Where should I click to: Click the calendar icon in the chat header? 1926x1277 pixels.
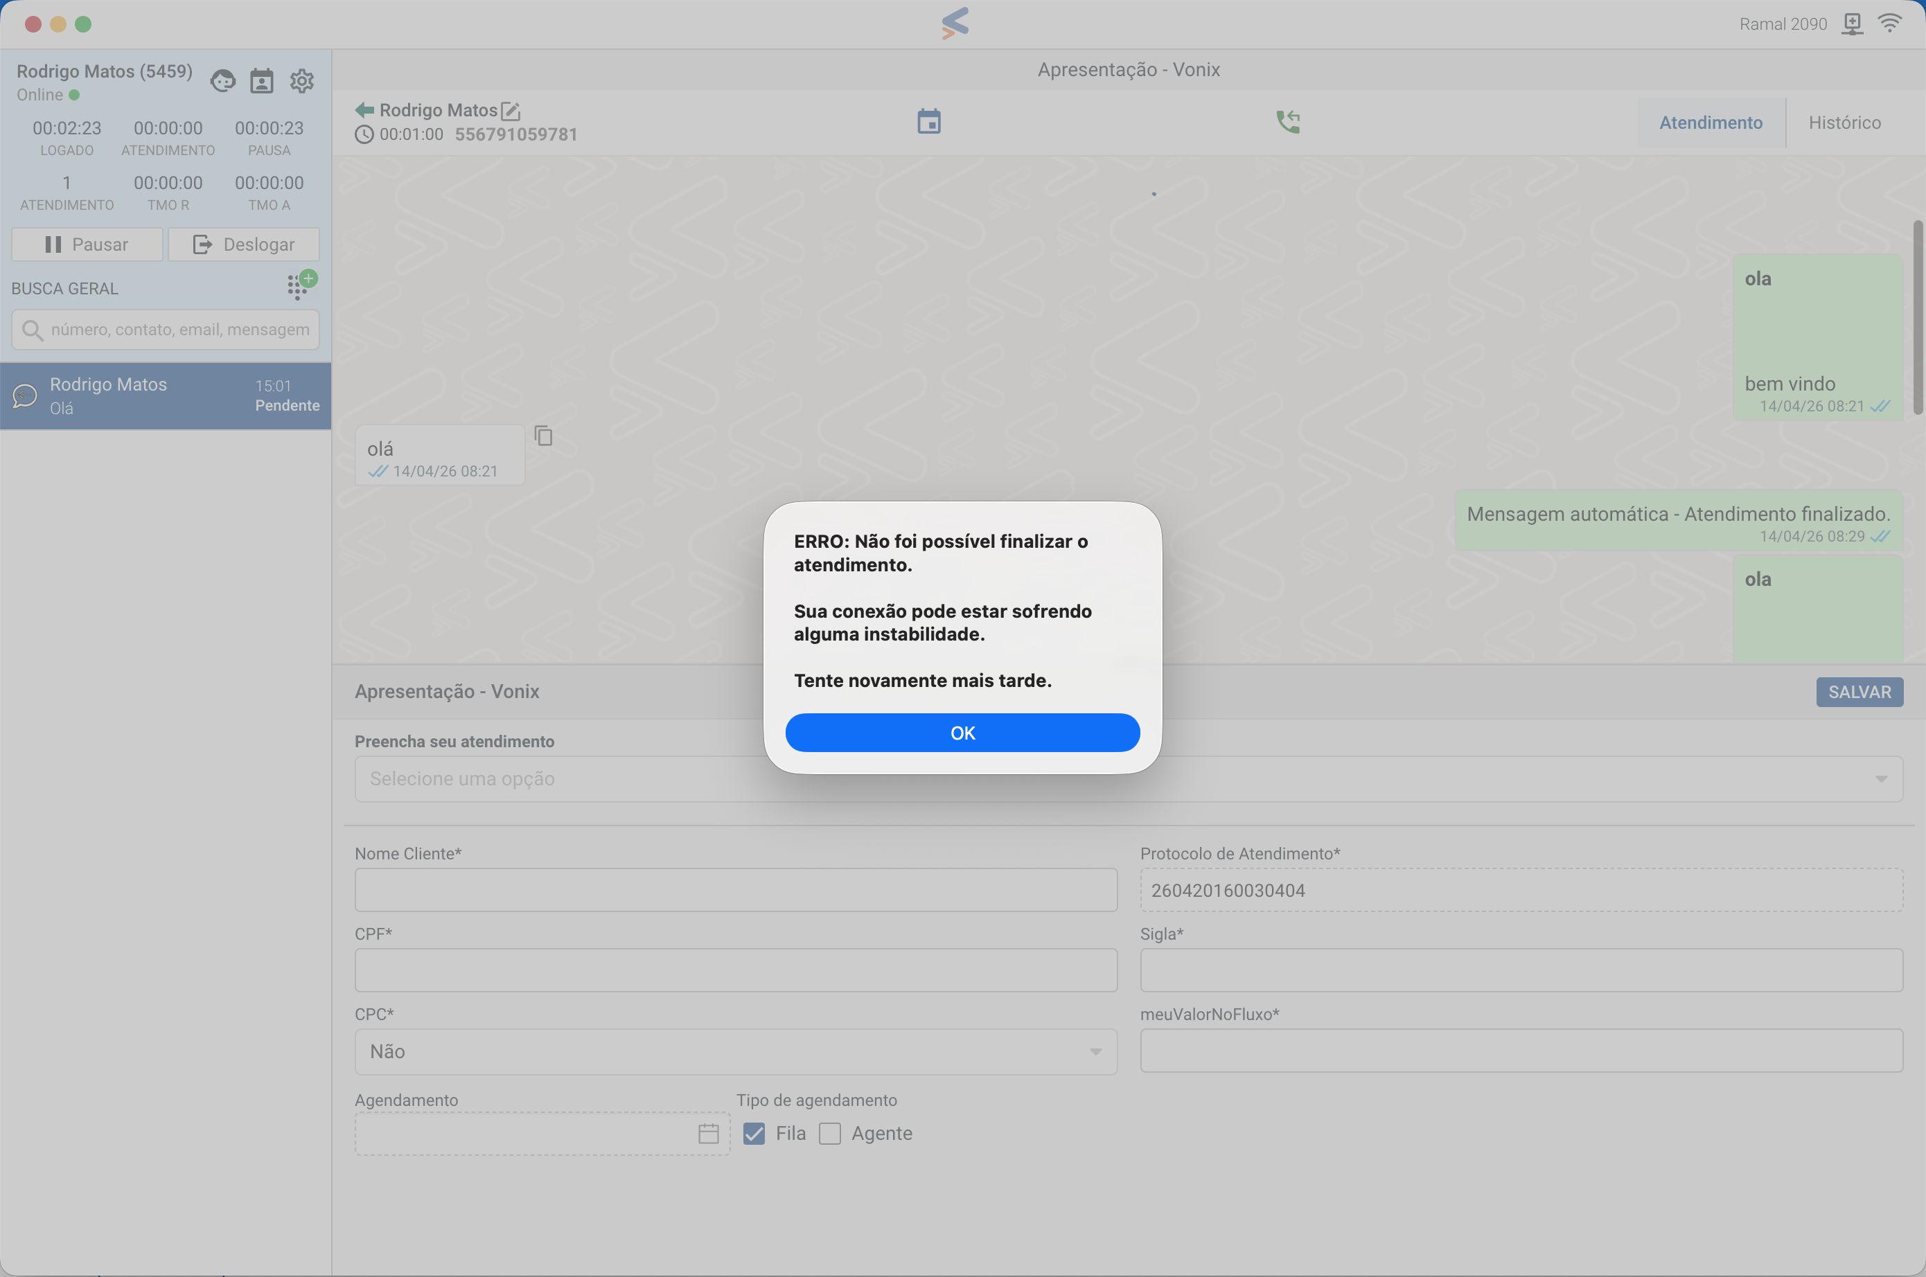click(x=929, y=120)
